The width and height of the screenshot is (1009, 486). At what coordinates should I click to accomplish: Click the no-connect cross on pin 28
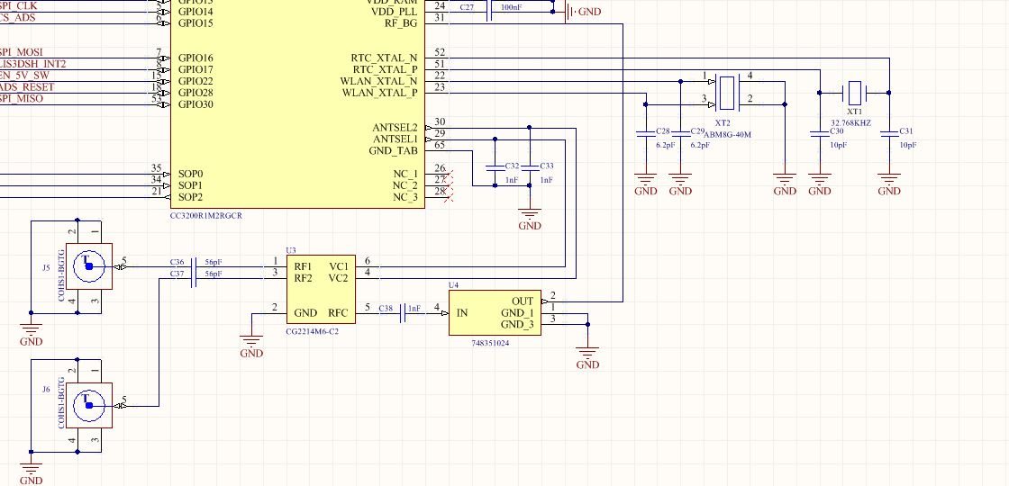pyautogui.click(x=450, y=197)
